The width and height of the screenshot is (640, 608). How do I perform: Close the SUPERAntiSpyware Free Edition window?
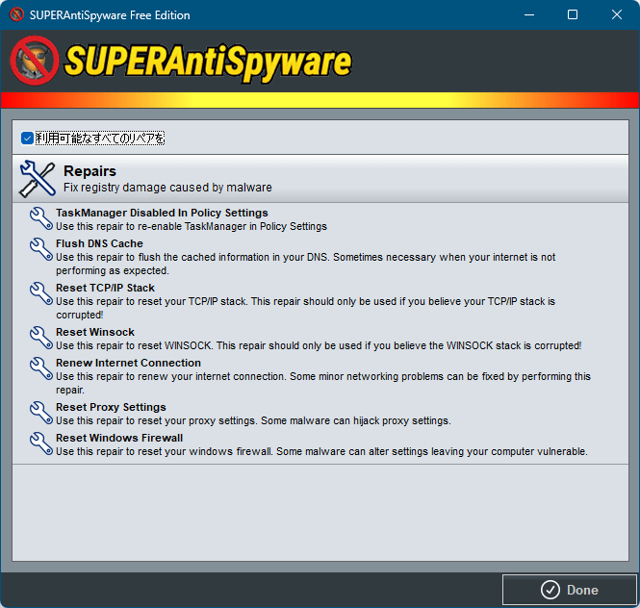click(x=617, y=14)
